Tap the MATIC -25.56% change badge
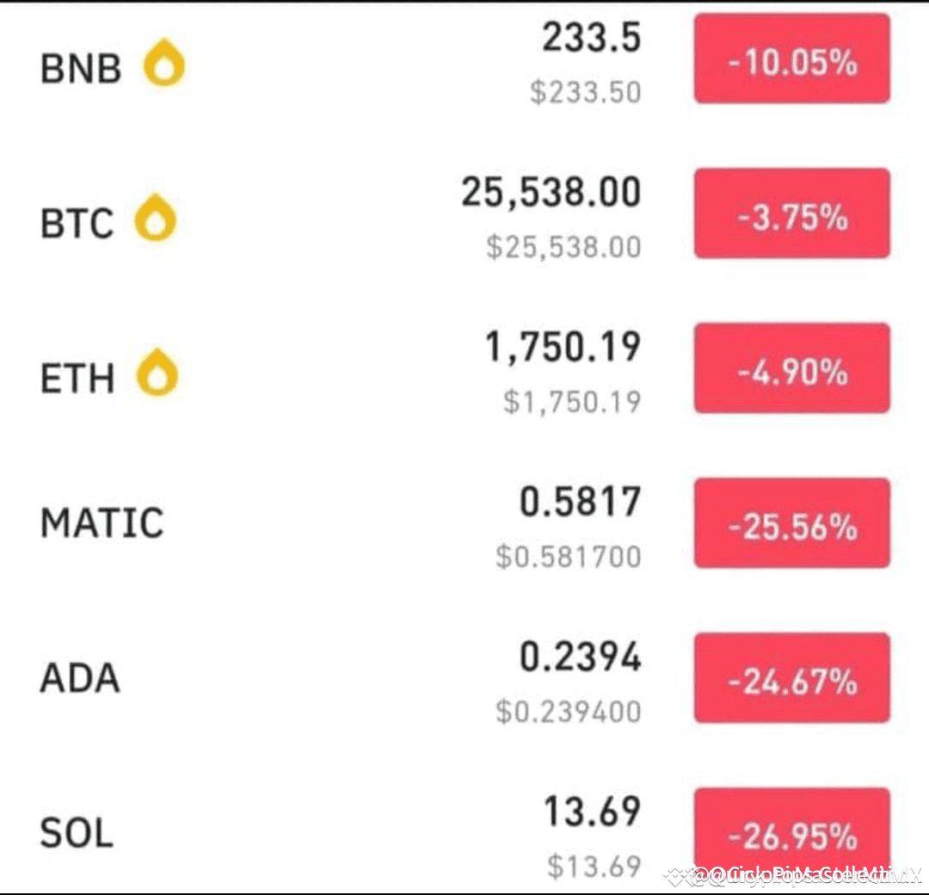Screen dimensions: 929x895 [792, 523]
